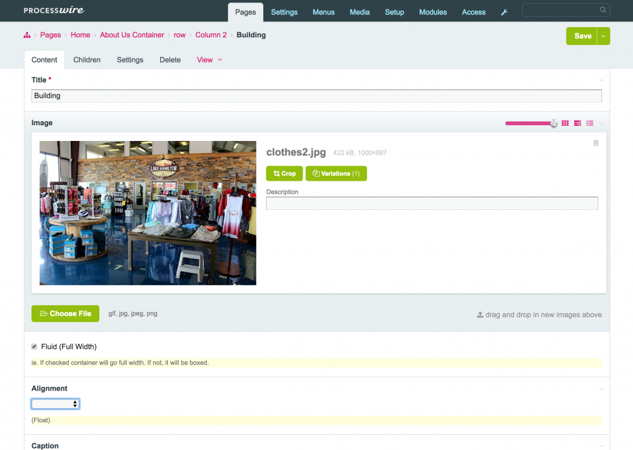Viewport: 633px width, 450px height.
Task: Delete clothes2.jpg with the trash icon
Action: [x=596, y=143]
